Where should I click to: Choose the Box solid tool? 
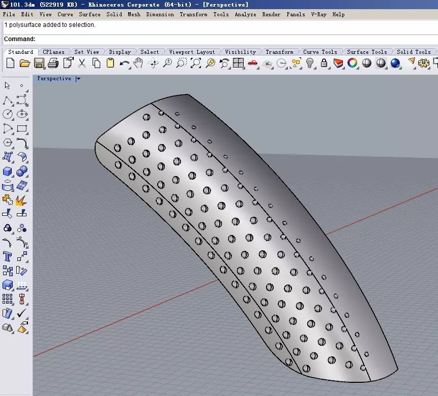(x=8, y=171)
